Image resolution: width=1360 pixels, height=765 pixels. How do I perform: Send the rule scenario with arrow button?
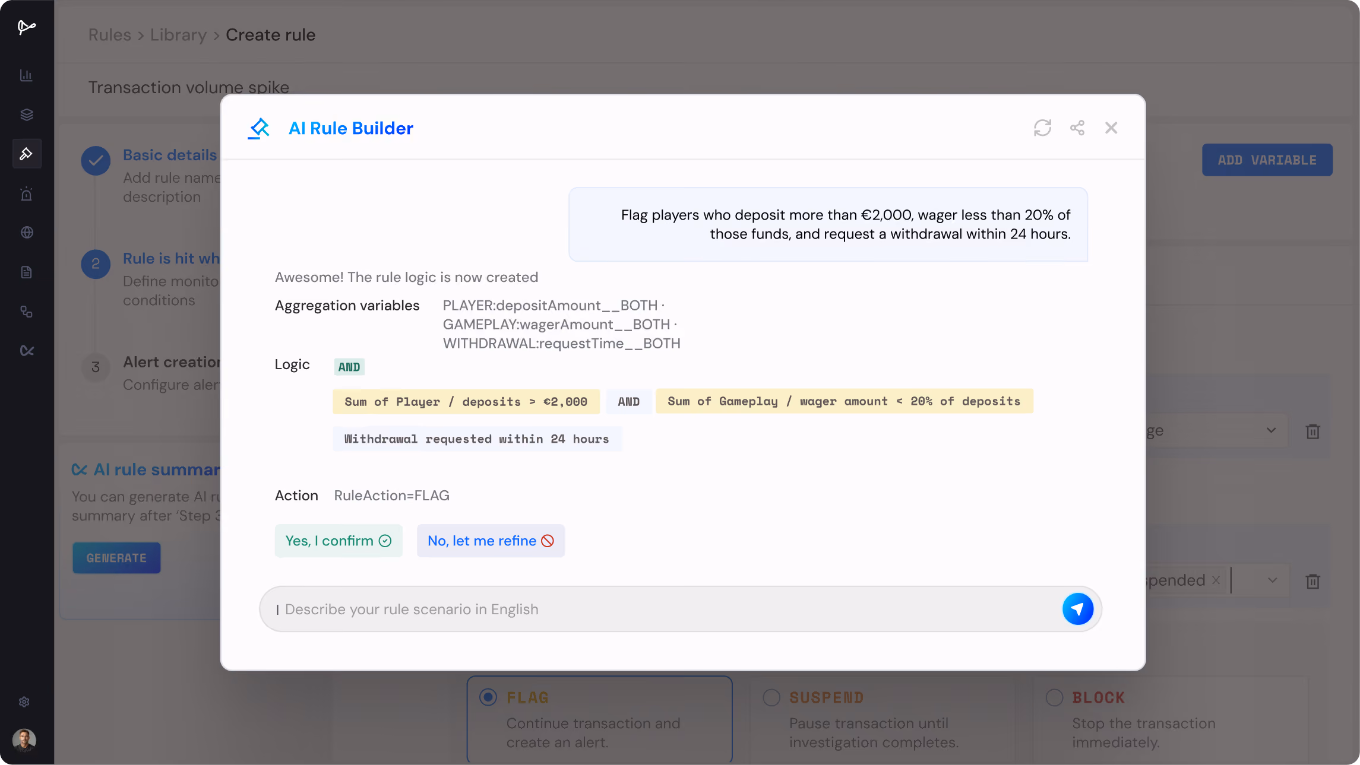pos(1077,609)
